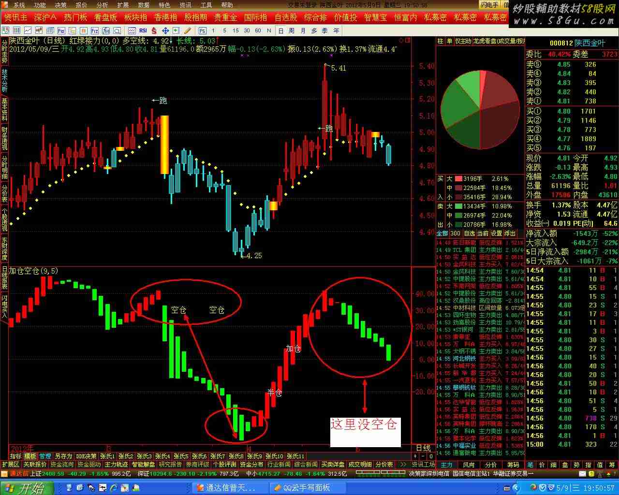Switch to 60-minute period
This screenshot has width=619, height=495.
(258, 30)
